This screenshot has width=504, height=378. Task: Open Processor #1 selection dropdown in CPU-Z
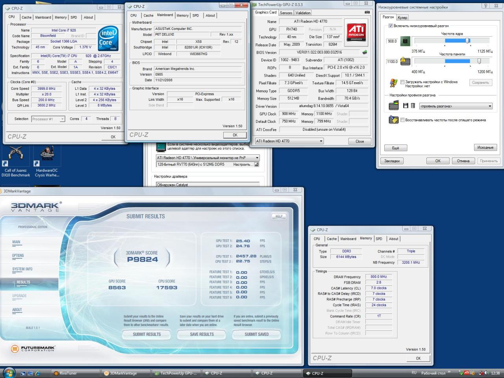pyautogui.click(x=48, y=119)
